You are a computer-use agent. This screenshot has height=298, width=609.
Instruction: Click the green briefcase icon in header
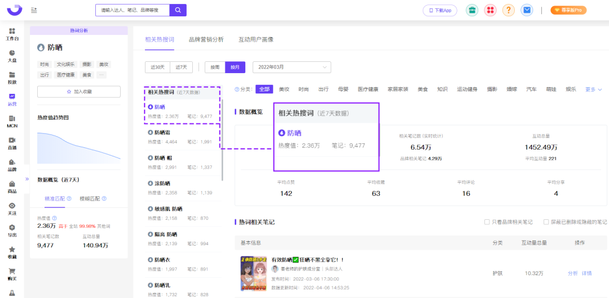(x=472, y=10)
